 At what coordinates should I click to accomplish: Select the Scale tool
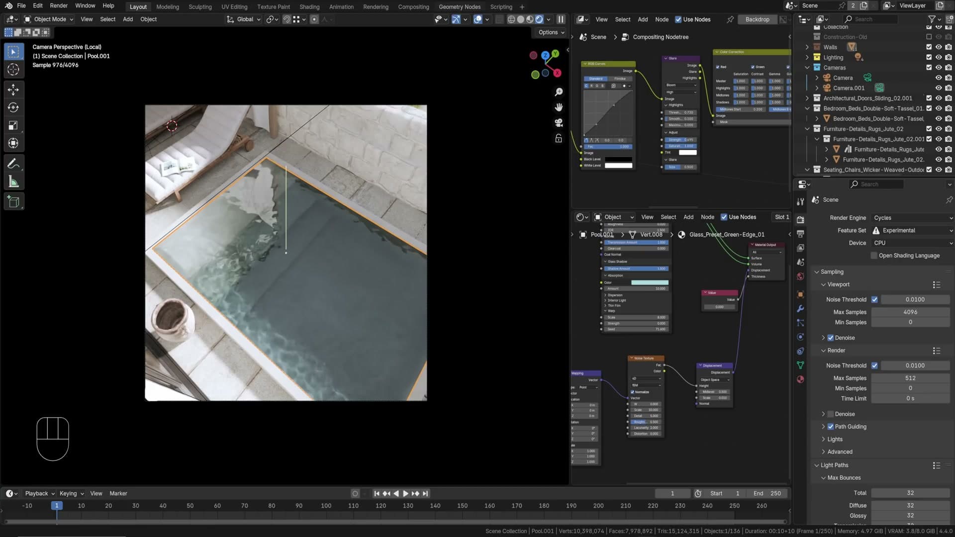click(x=13, y=125)
